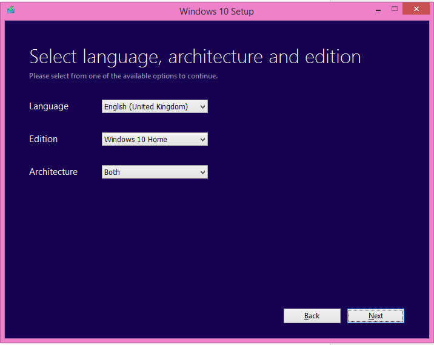Click the Edition label text
The image size is (434, 345).
(44, 139)
